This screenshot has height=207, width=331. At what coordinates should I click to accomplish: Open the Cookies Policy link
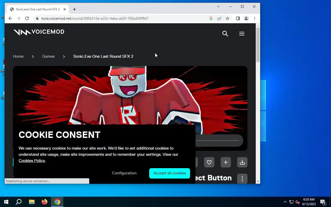point(32,161)
